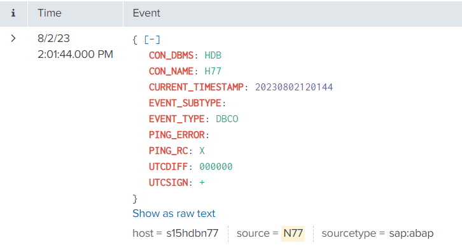Click the Event column header
The height and width of the screenshot is (245, 462).
coord(146,13)
